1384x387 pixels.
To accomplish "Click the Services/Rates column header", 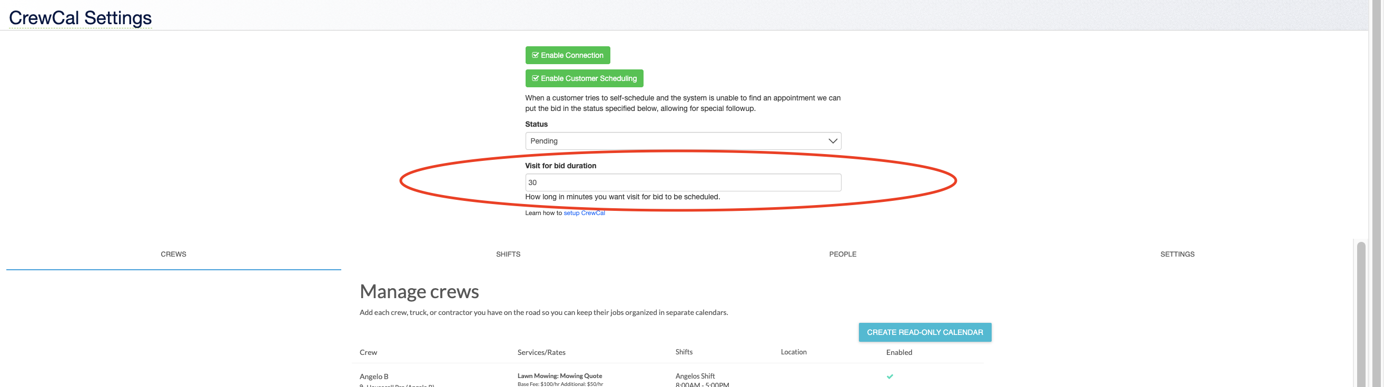I will point(541,353).
